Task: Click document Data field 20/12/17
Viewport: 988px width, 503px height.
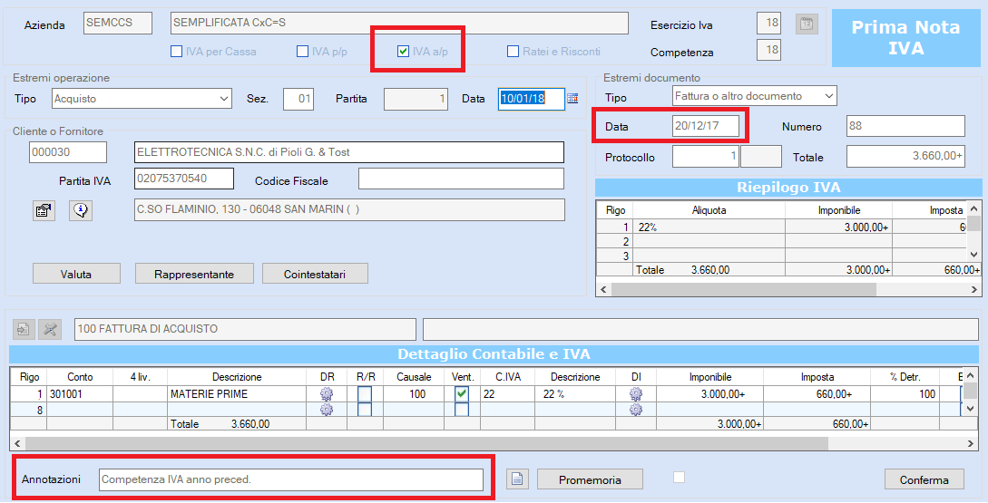Action: pyautogui.click(x=705, y=126)
